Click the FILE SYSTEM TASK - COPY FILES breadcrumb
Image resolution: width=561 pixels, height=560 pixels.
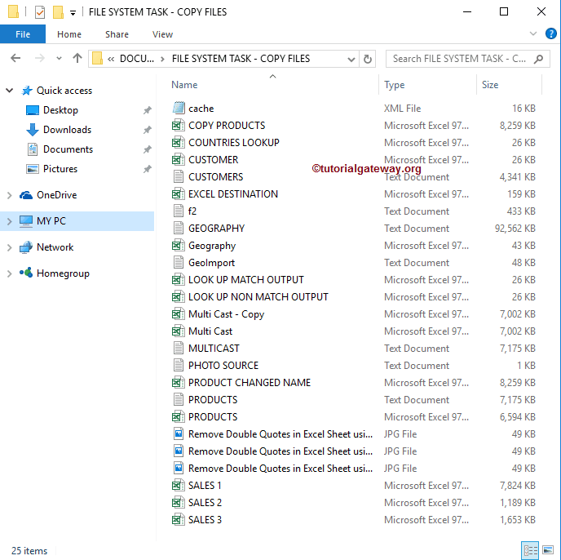point(241,59)
